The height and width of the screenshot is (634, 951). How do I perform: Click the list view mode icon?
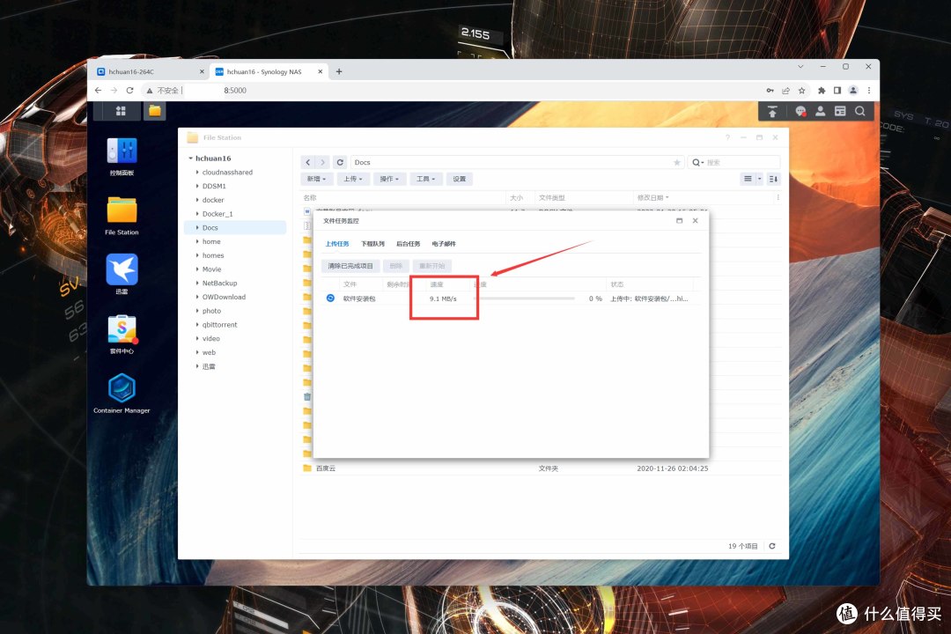click(x=748, y=179)
